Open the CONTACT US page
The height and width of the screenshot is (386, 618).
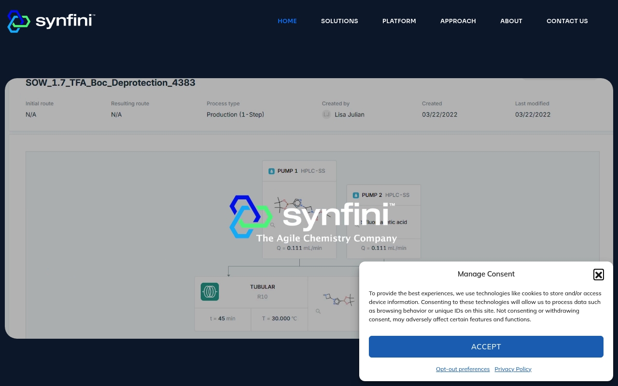click(x=567, y=21)
